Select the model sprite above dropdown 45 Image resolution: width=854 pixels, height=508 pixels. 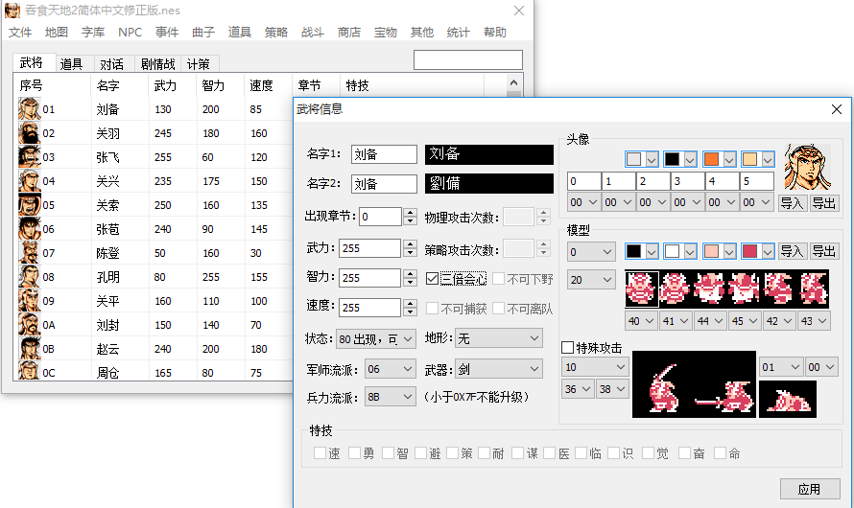(744, 289)
